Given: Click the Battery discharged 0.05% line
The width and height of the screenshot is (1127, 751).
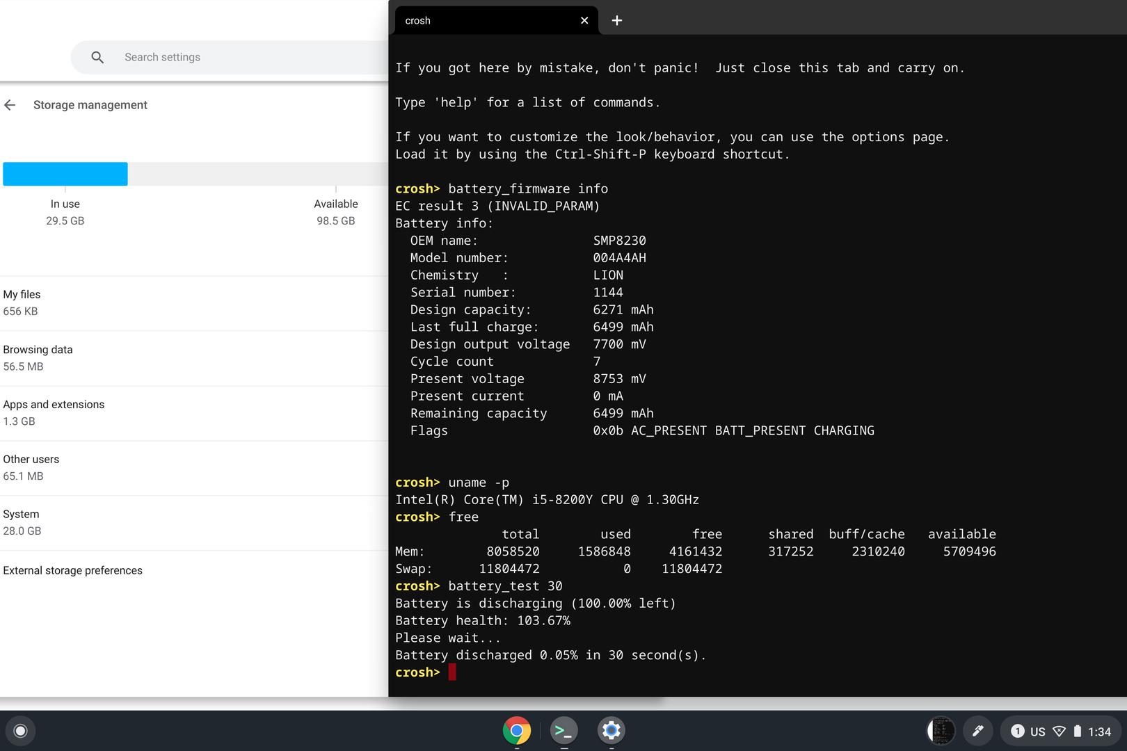Looking at the screenshot, I should coord(550,655).
